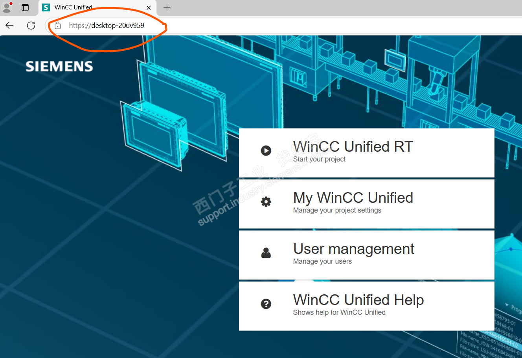Select the WinCC Unified browser tab
Screen dimensions: 522x358
coord(97,7)
